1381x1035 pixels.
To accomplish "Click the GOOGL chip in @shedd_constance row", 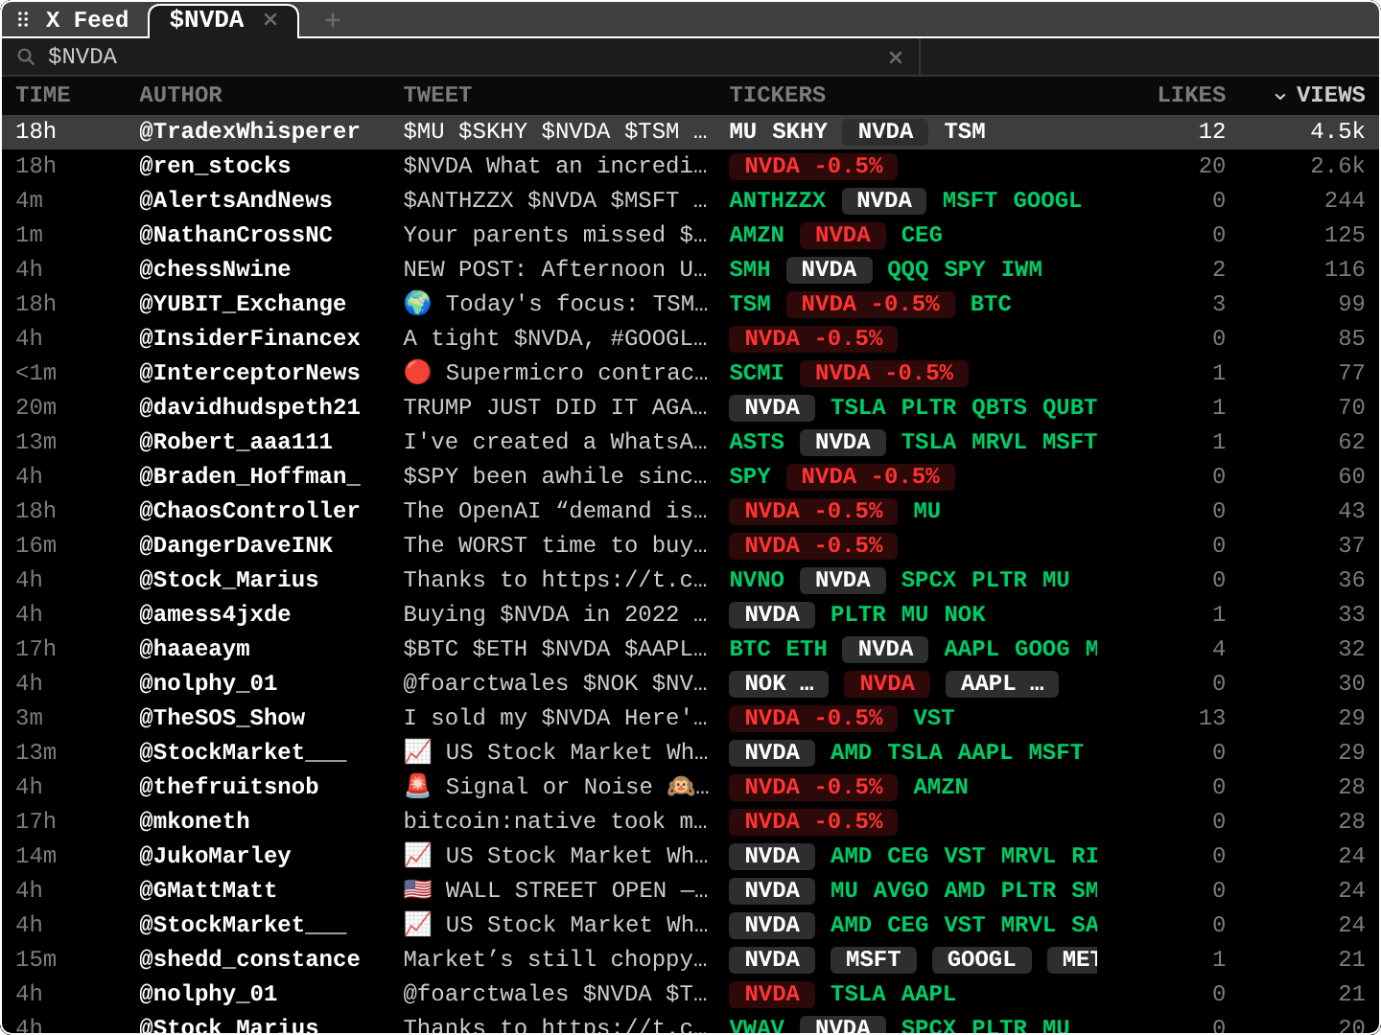I will pos(981,959).
